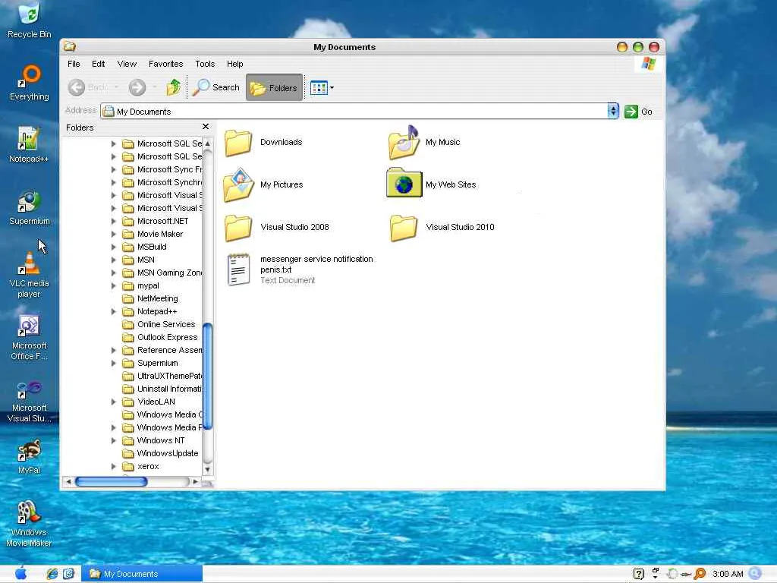Select the Everything search desktop icon

pyautogui.click(x=30, y=83)
